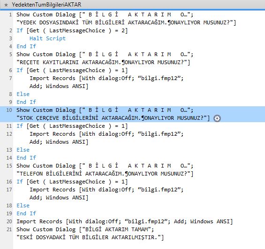Select the Else step on line 13
This screenshot has height=249, width=265.
23,150
